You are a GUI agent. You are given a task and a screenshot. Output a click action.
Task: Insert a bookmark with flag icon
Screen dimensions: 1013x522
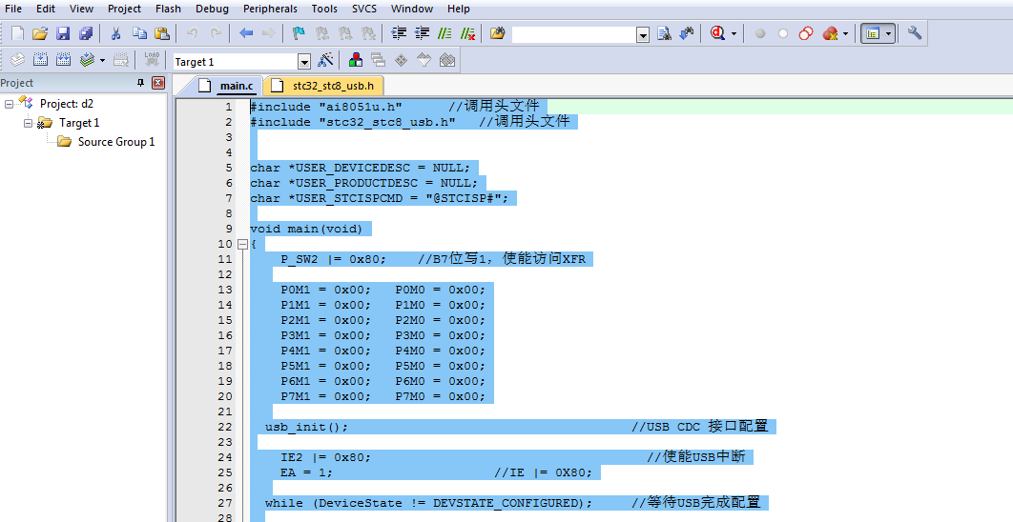[299, 33]
